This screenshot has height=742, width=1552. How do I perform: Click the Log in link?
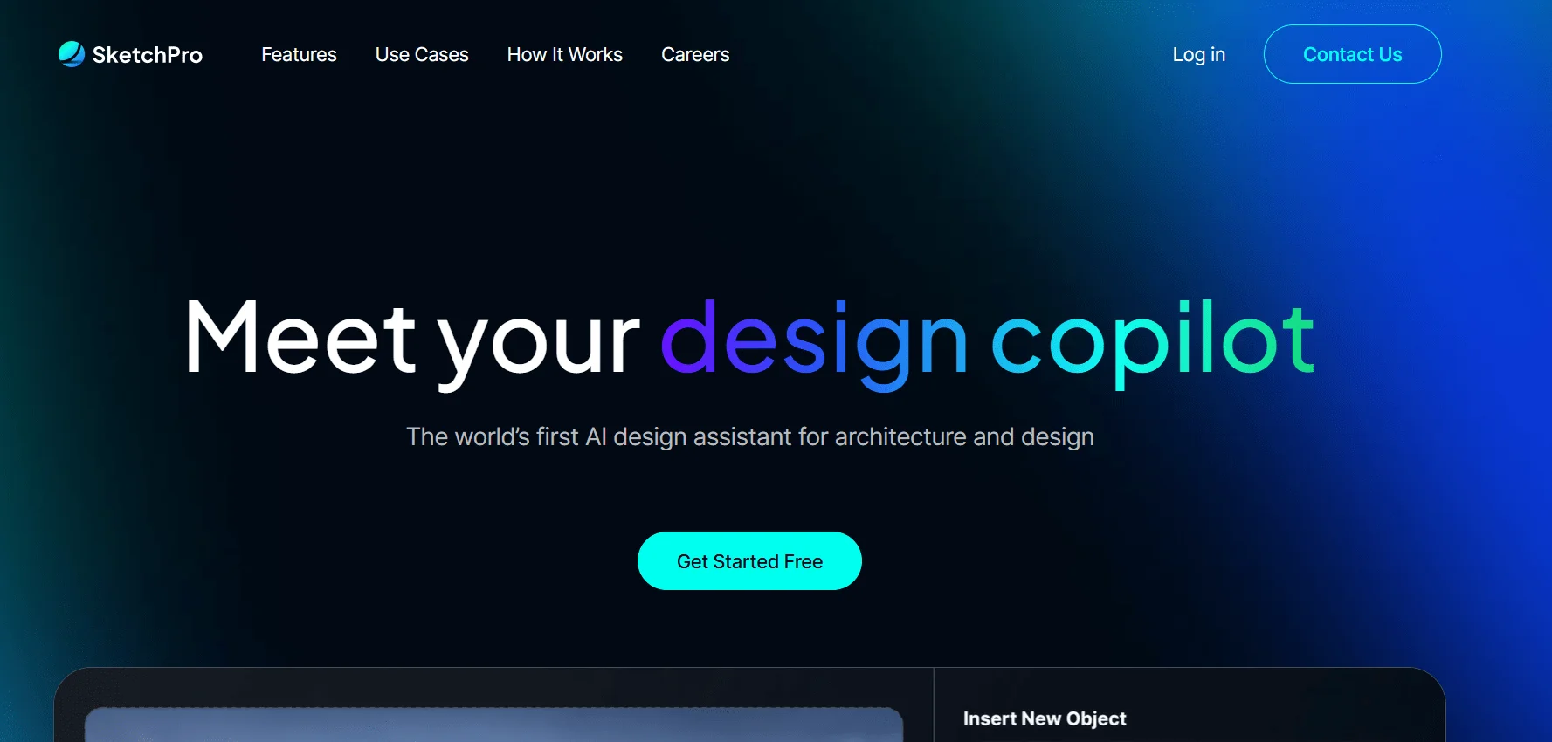tap(1199, 54)
